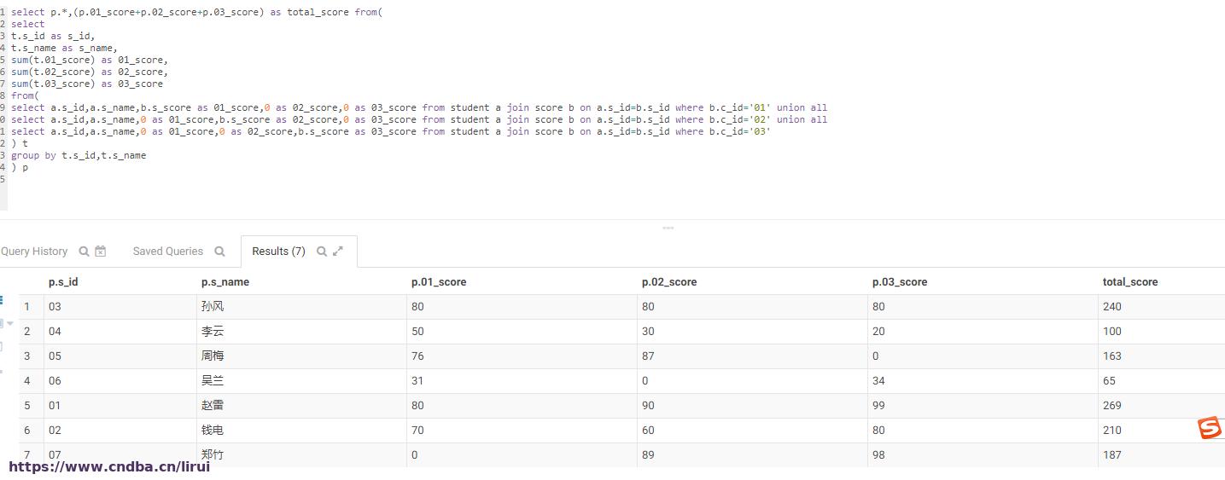Click s_id cell 05 in row 3

55,356
